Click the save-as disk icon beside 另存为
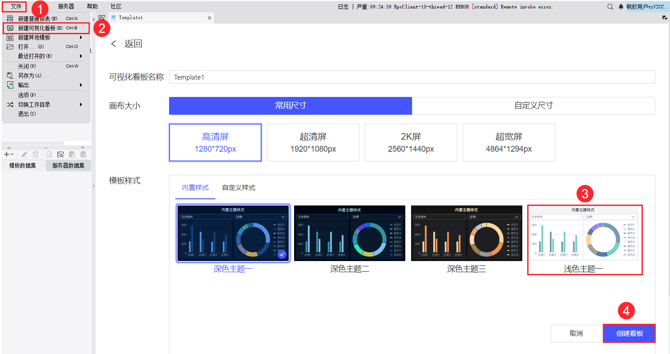 (10, 76)
